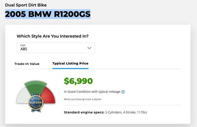Click the Kelley Blue Book badge
The image size is (197, 127).
(x=36, y=103)
